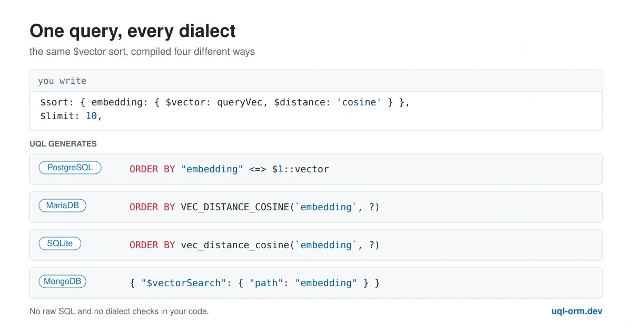The image size is (632, 332).
Task: Click the subtitle about $vector sort
Action: (142, 52)
